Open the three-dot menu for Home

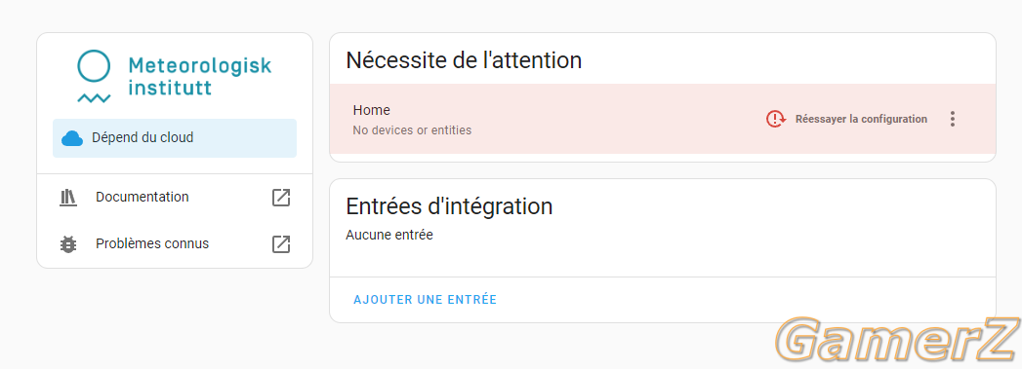[x=953, y=119]
